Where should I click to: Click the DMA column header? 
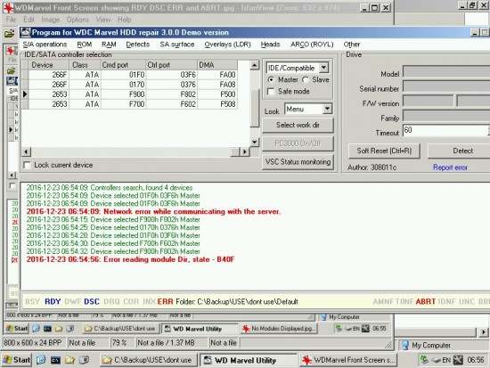click(x=217, y=65)
